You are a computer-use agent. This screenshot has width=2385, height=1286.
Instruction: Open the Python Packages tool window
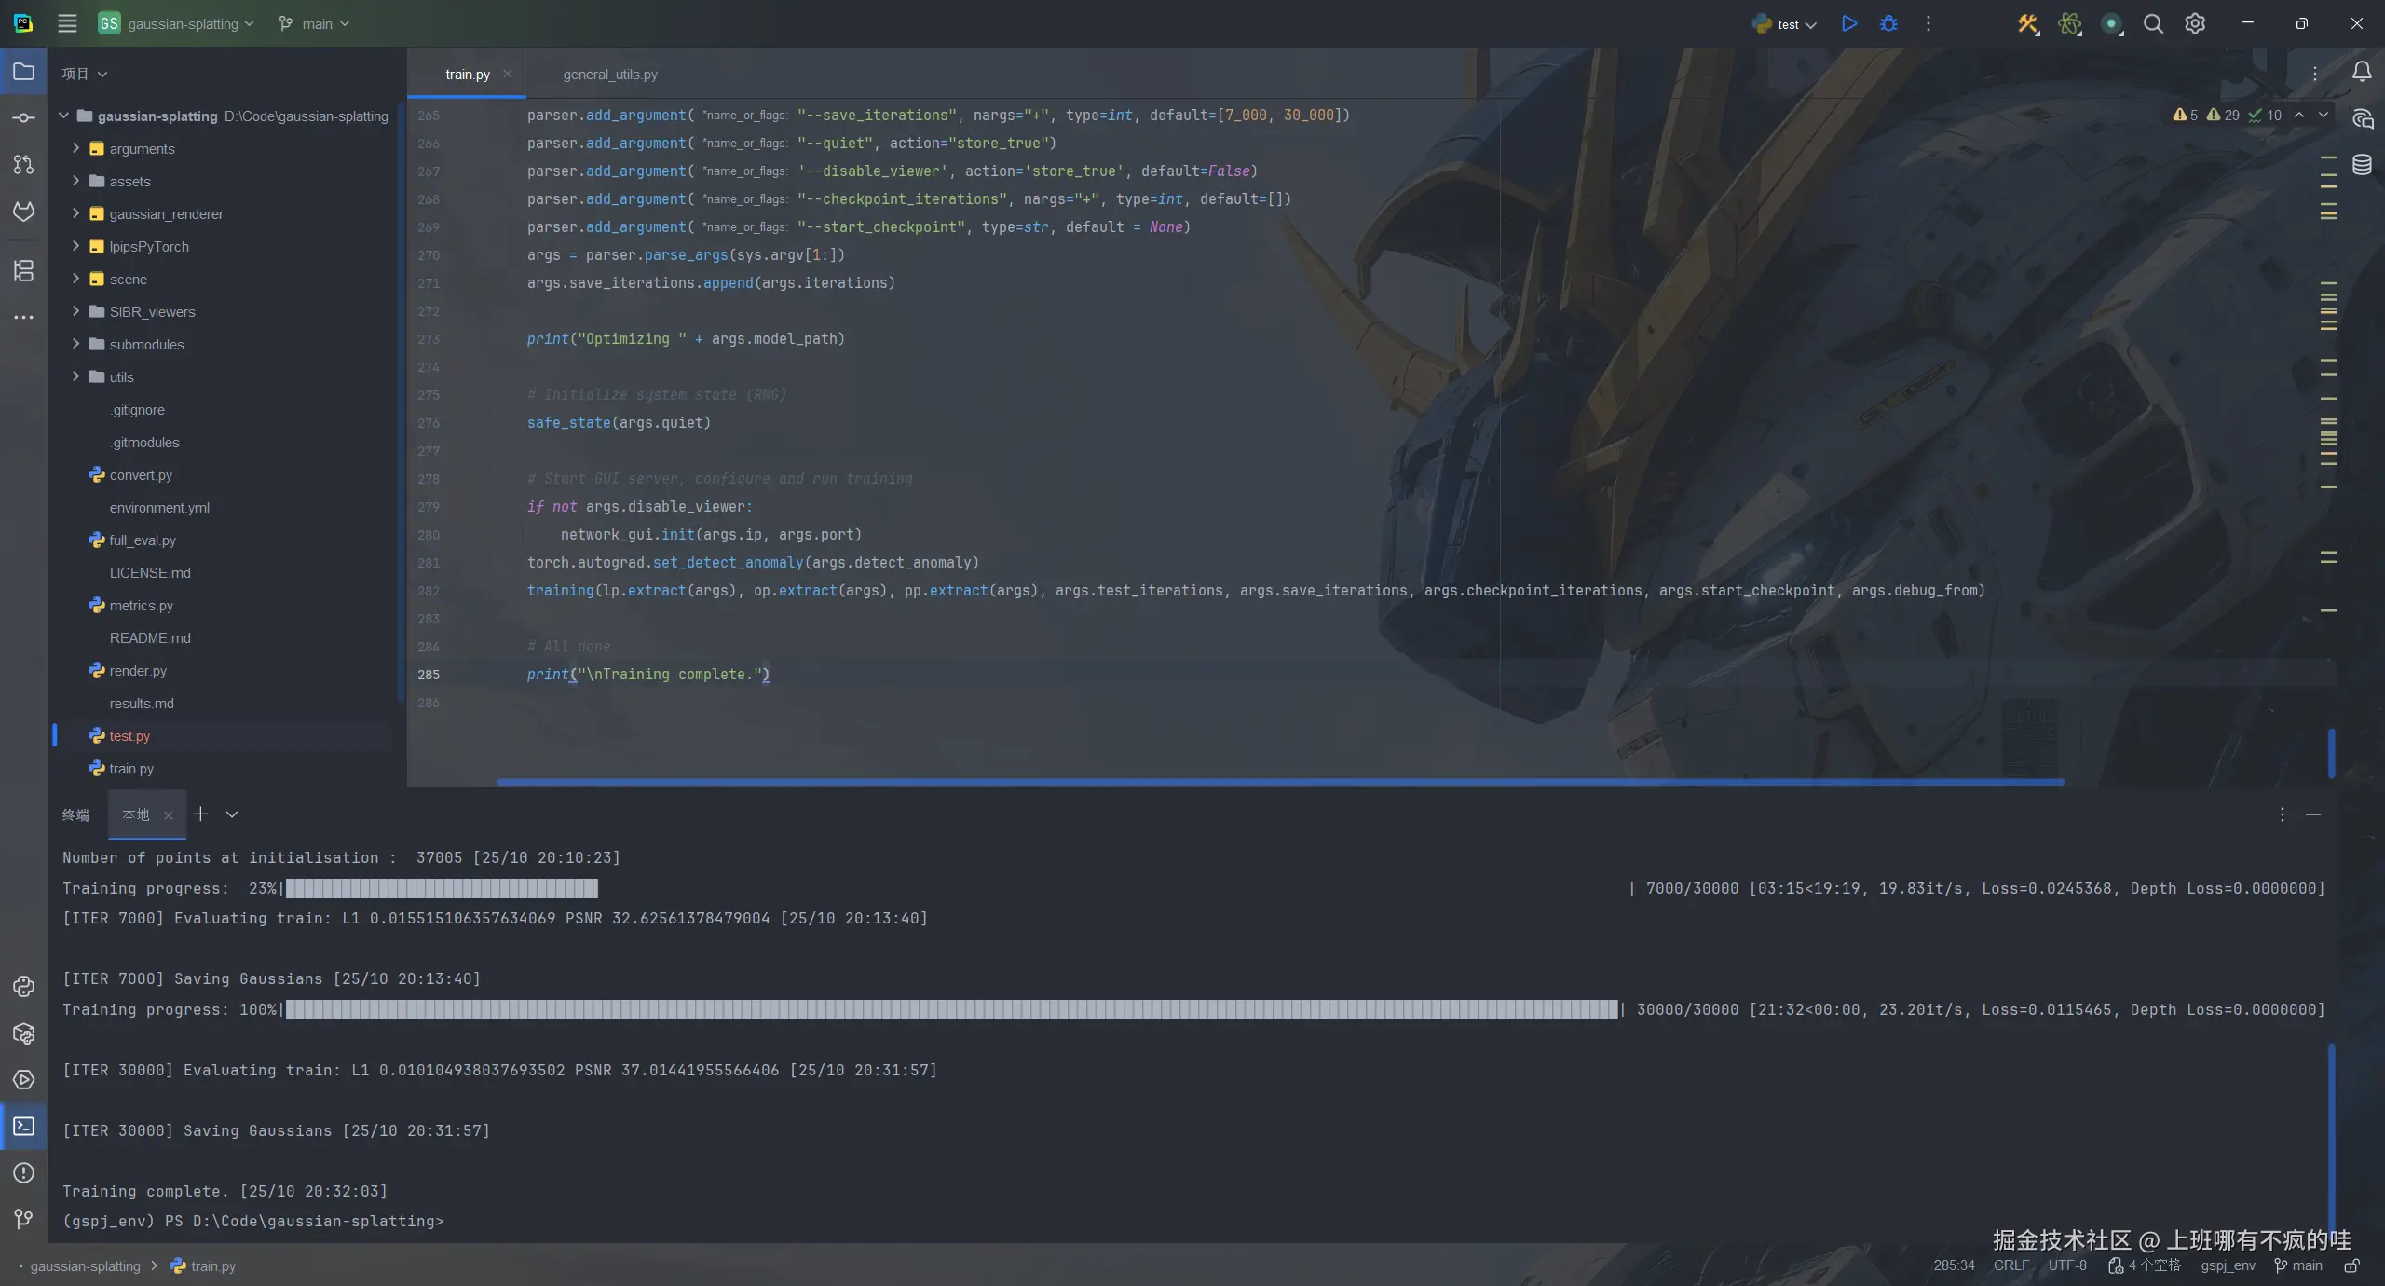(x=24, y=1033)
